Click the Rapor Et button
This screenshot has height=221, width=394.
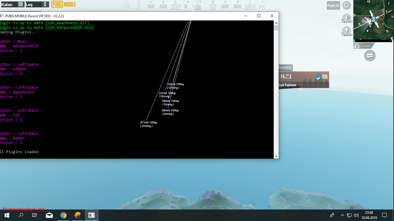(x=333, y=5)
